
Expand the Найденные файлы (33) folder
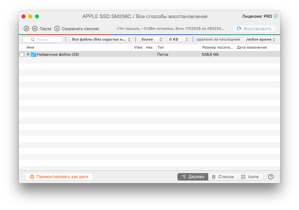(x=28, y=54)
